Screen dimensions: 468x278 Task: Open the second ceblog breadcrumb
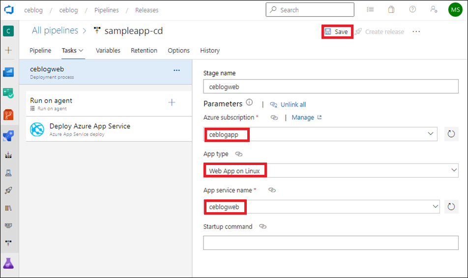(x=68, y=10)
